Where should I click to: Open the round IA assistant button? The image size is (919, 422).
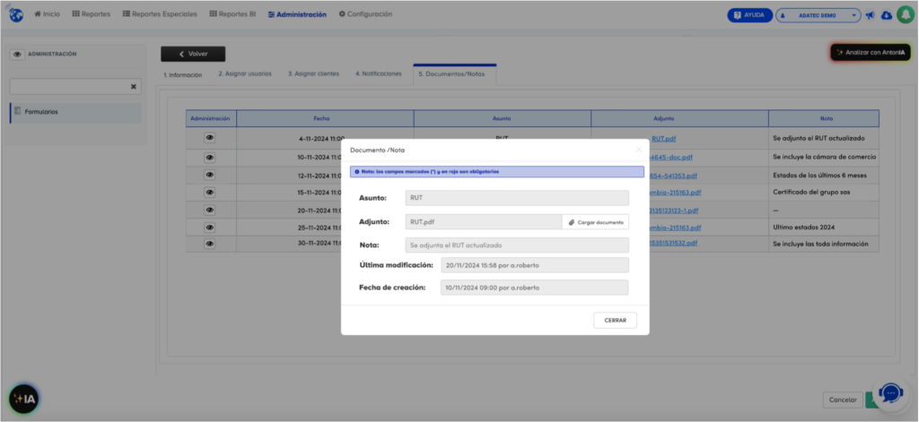click(x=24, y=400)
